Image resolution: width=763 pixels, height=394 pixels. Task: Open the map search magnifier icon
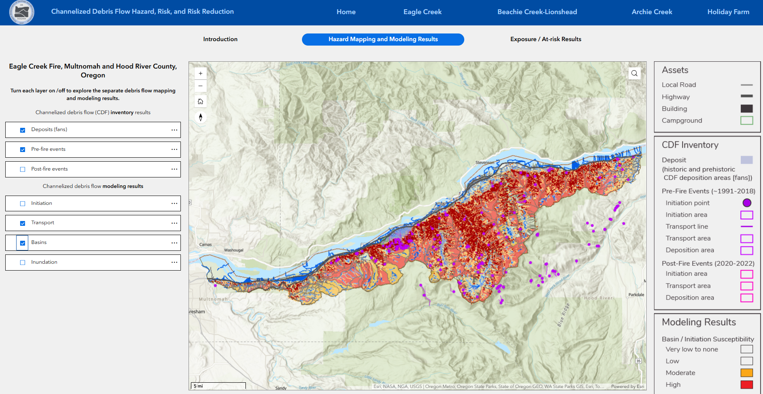tap(634, 73)
